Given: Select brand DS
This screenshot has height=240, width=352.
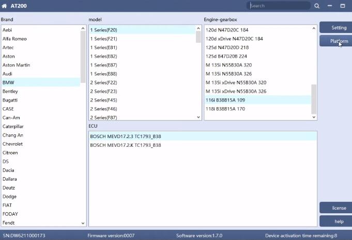Looking at the screenshot, I should tap(41, 161).
